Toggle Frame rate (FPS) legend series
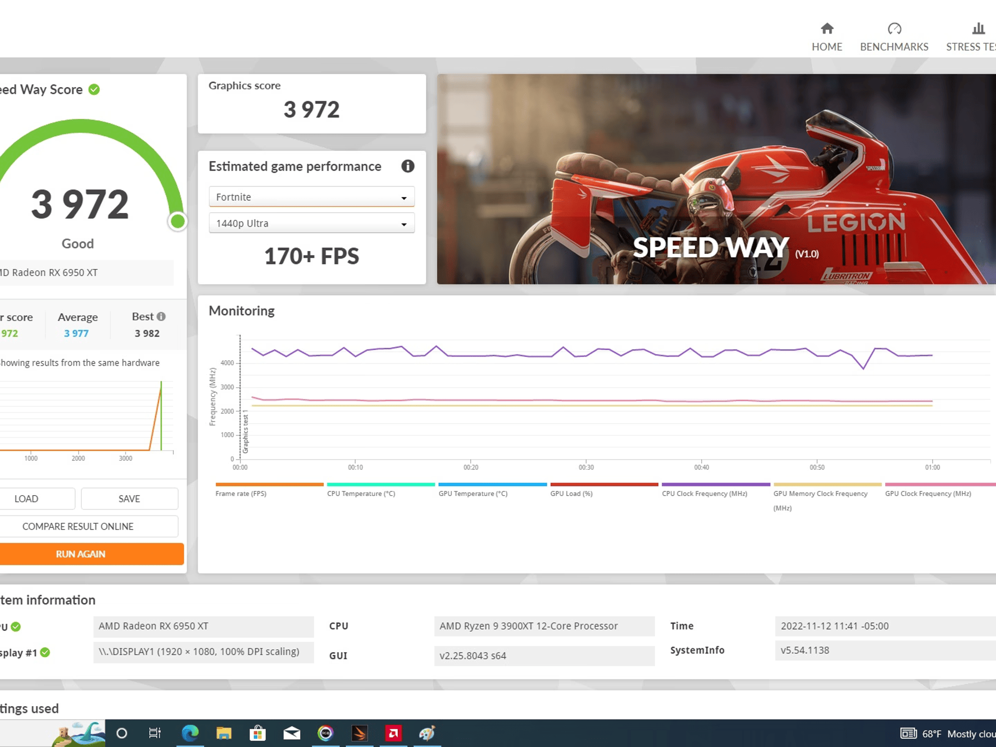This screenshot has height=747, width=996. (269, 490)
